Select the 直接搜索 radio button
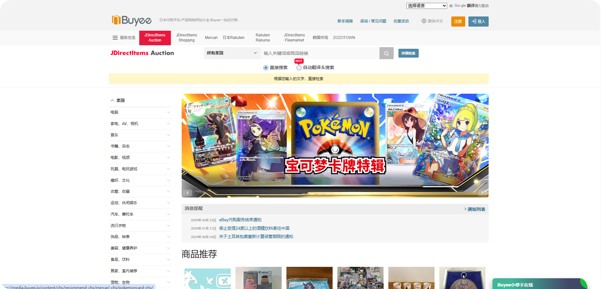Screen dimensions: 601x289 (266, 68)
